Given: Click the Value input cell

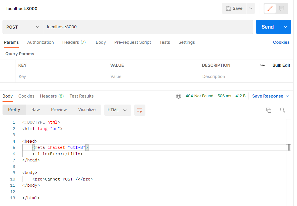Looking at the screenshot, I should tap(153, 77).
